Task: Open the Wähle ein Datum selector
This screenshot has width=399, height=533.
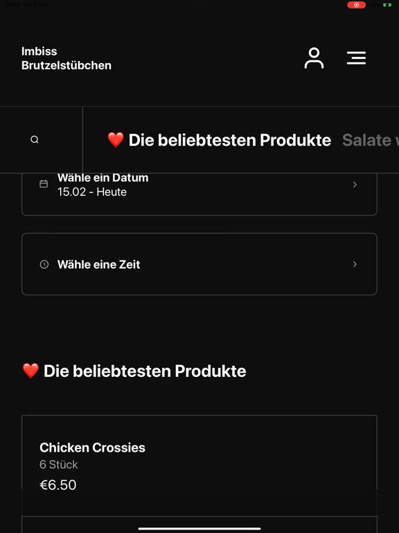Action: point(199,194)
